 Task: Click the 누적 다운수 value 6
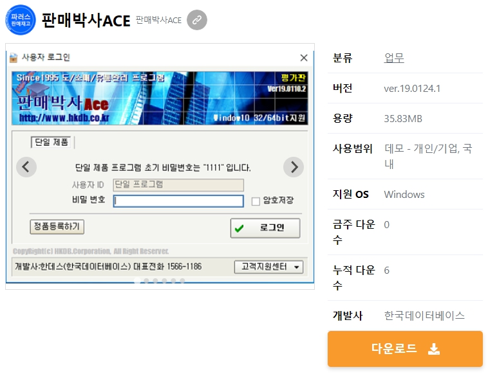[386, 271]
